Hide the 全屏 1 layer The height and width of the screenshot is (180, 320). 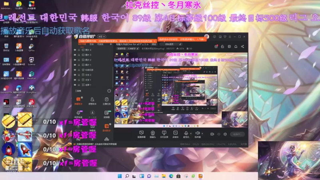75,85
